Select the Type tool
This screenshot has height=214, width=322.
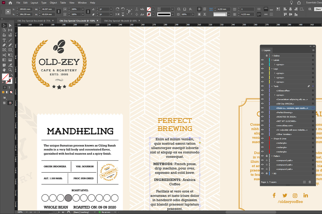tap(4, 40)
